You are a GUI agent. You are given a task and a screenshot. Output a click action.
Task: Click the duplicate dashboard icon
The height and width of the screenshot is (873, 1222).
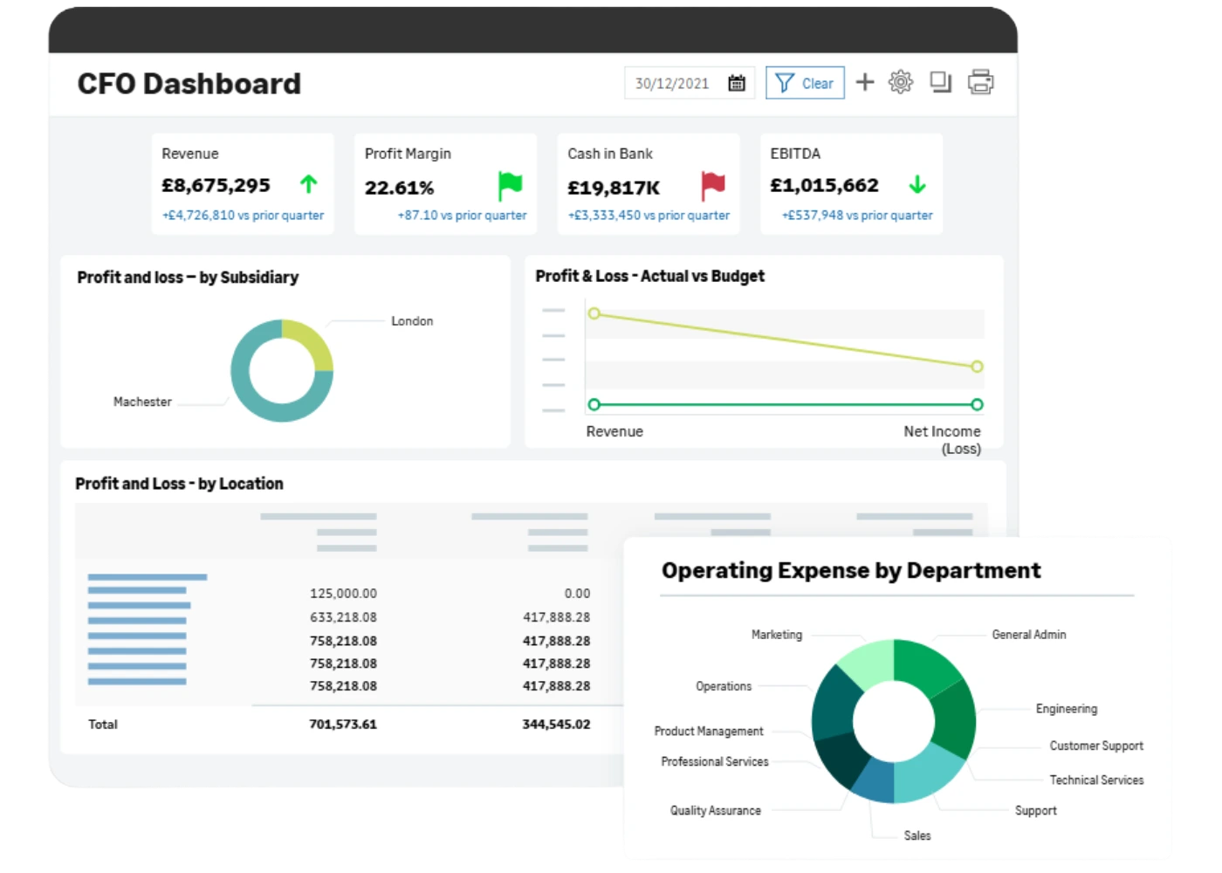tap(940, 82)
